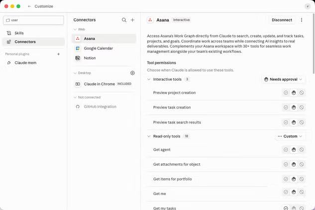Viewport: 315px width, 210px height.
Task: Click the Skills sidebar icon
Action: (x=9, y=33)
